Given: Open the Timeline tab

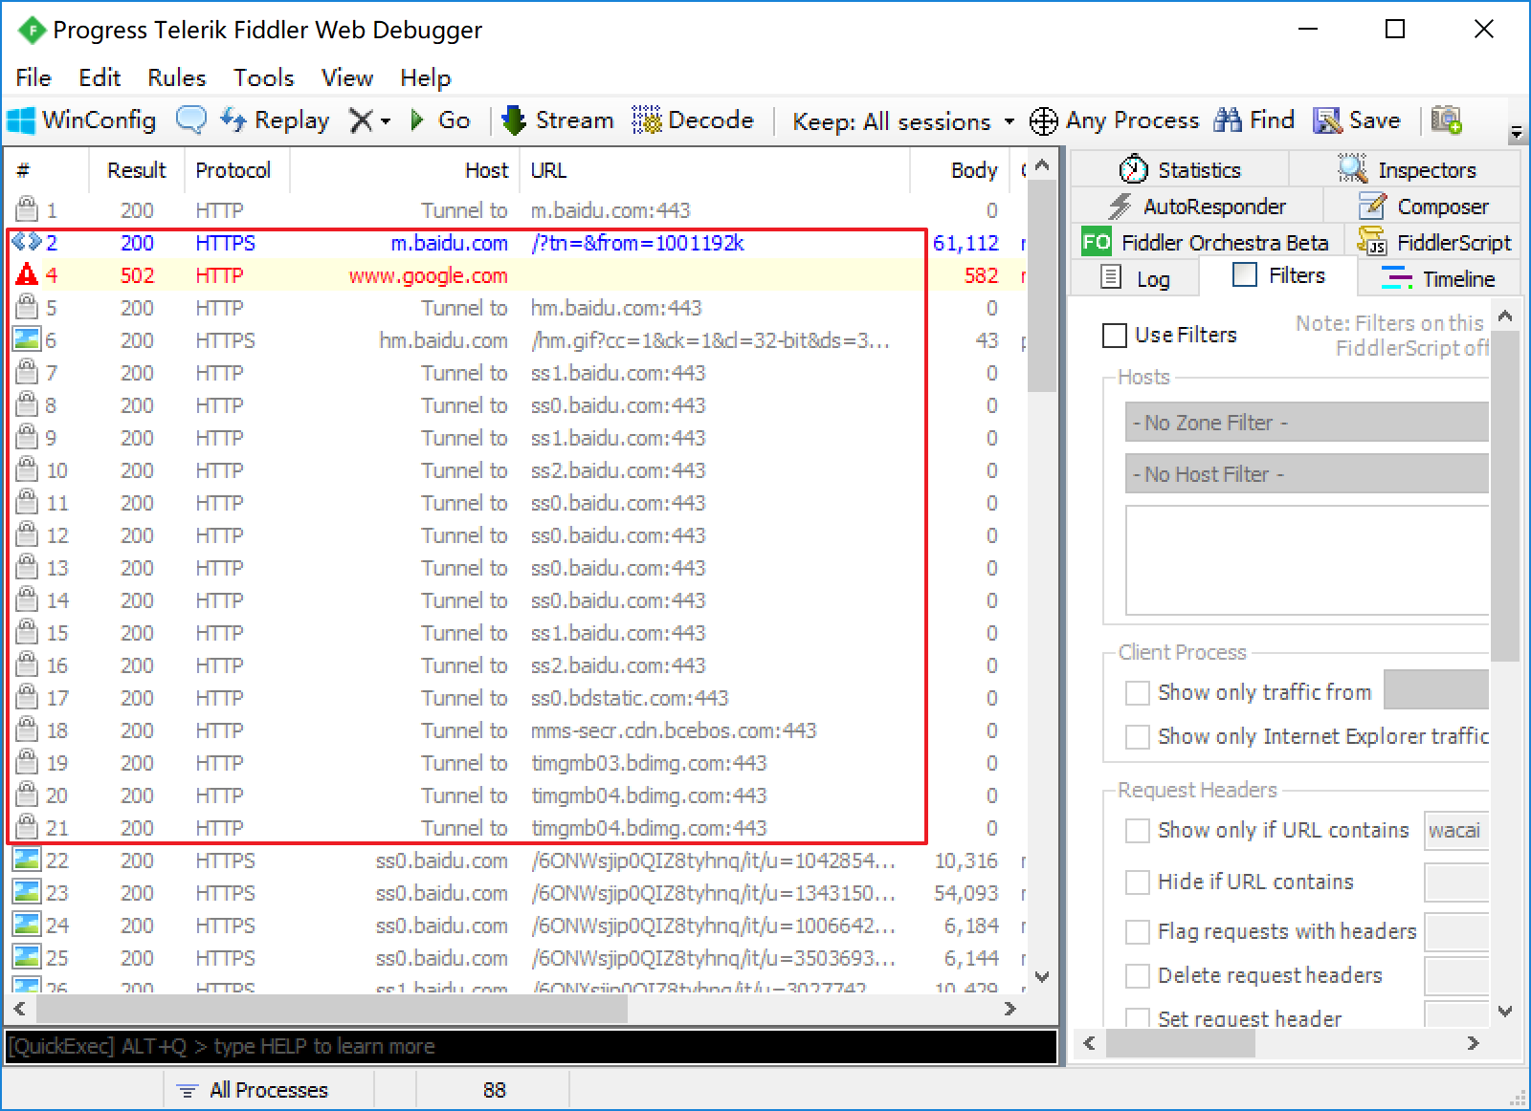Looking at the screenshot, I should pos(1438,278).
